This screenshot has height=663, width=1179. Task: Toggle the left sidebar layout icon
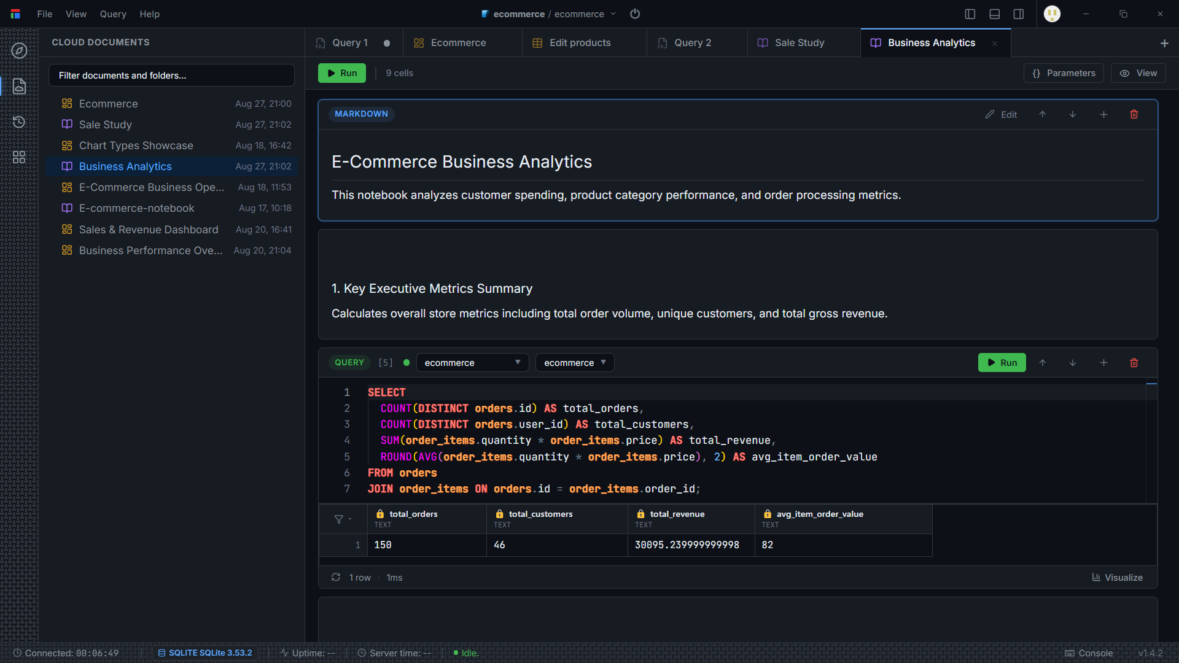[x=970, y=14]
